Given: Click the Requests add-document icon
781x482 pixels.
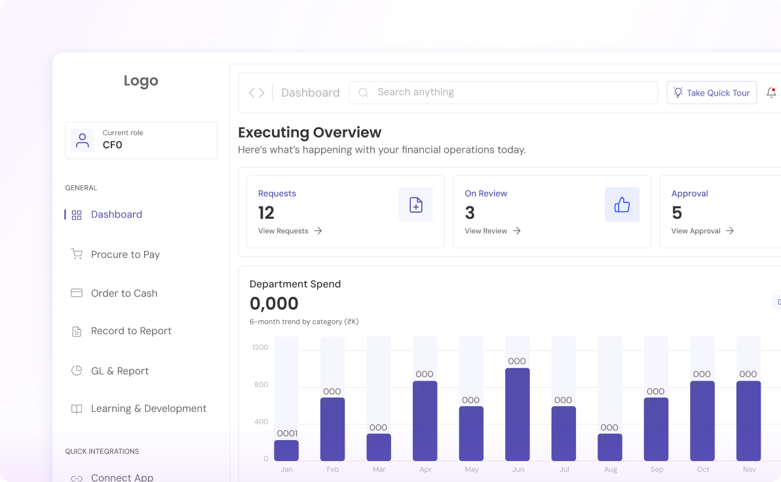Looking at the screenshot, I should pyautogui.click(x=416, y=204).
